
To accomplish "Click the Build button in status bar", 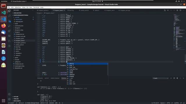I will pos(52,103).
